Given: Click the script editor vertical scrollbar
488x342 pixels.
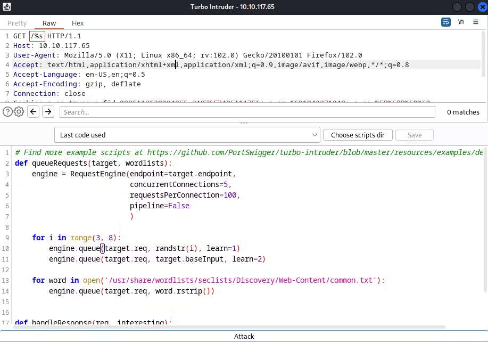Looking at the screenshot, I should click(485, 219).
